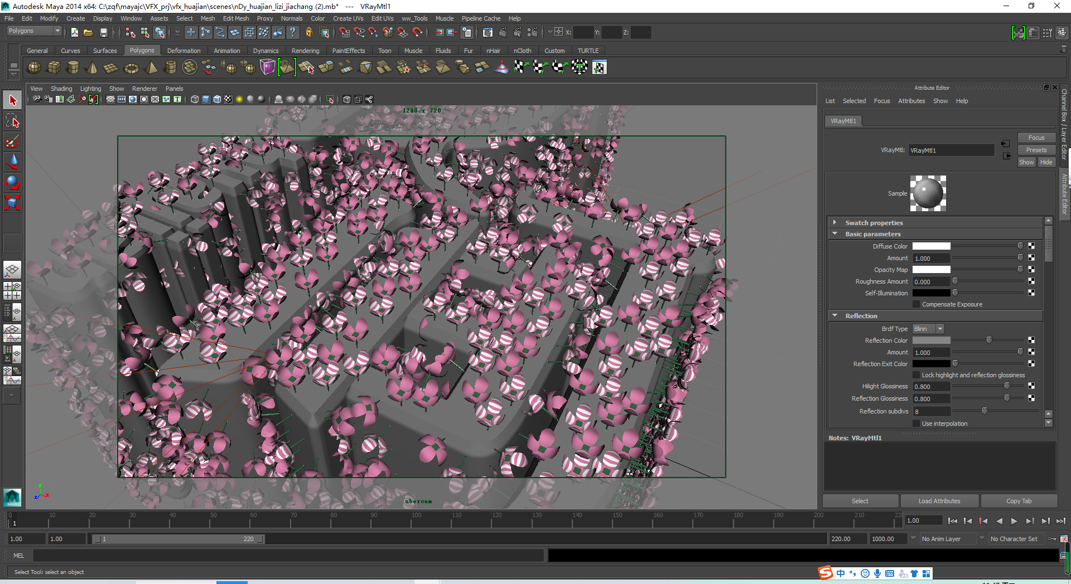Open the Render View clapperboard icon

[488, 32]
